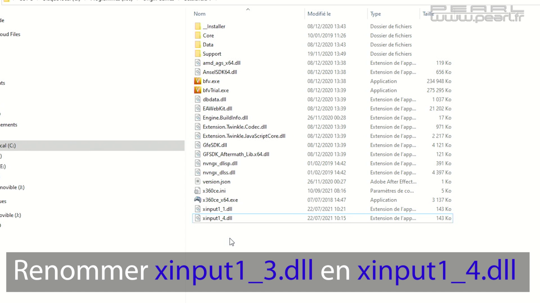Sort by the Type column header
540x303 pixels.
pyautogui.click(x=375, y=14)
